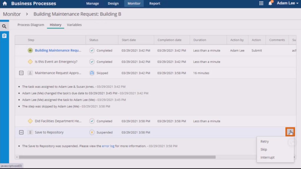Sort by the Duration column header
This screenshot has height=169, width=301.
tap(200, 40)
